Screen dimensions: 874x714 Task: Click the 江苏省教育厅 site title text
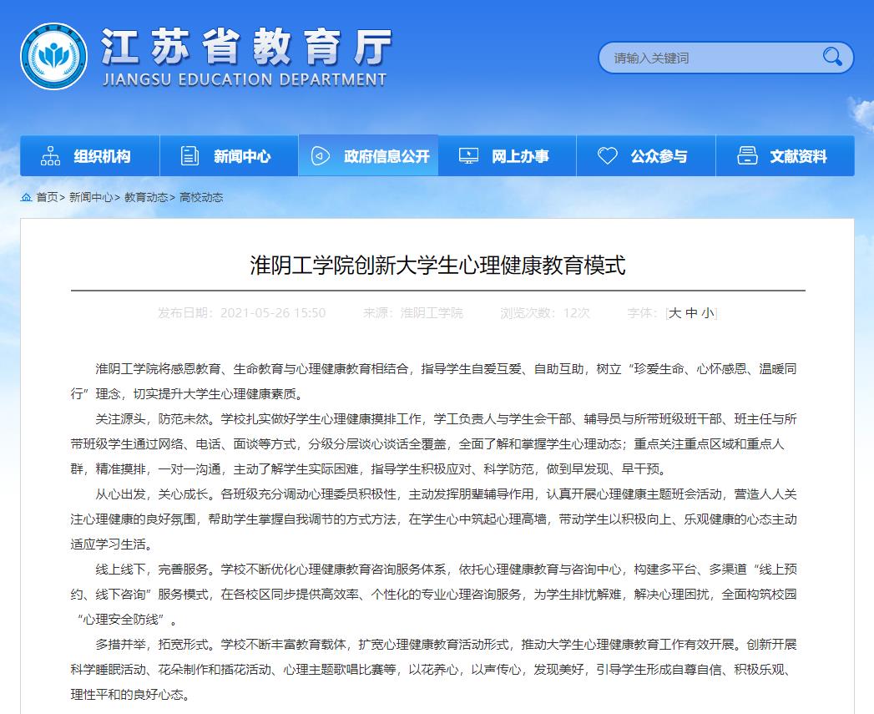pos(247,48)
